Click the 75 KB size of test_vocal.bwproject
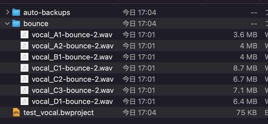 pos(247,113)
